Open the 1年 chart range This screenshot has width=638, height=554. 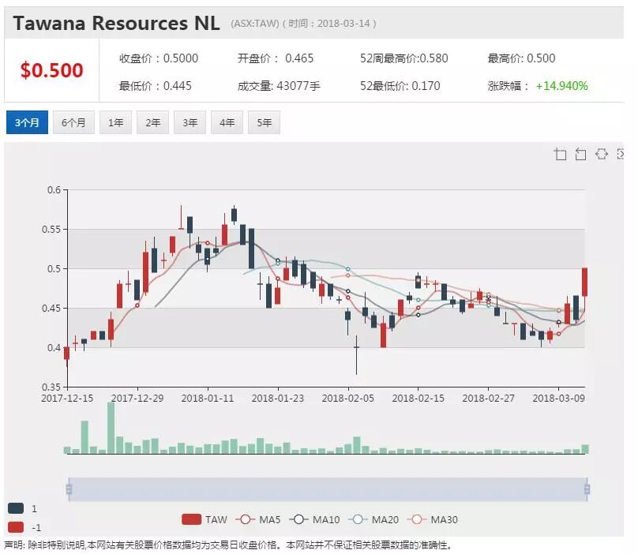tap(115, 122)
